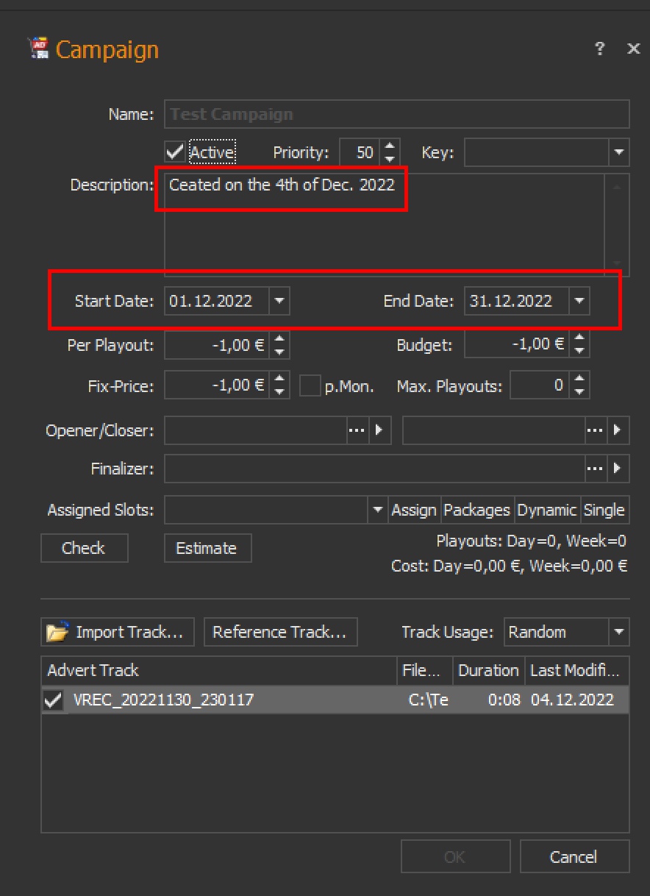The image size is (650, 896).
Task: Sort by the Duration column header
Action: [487, 670]
